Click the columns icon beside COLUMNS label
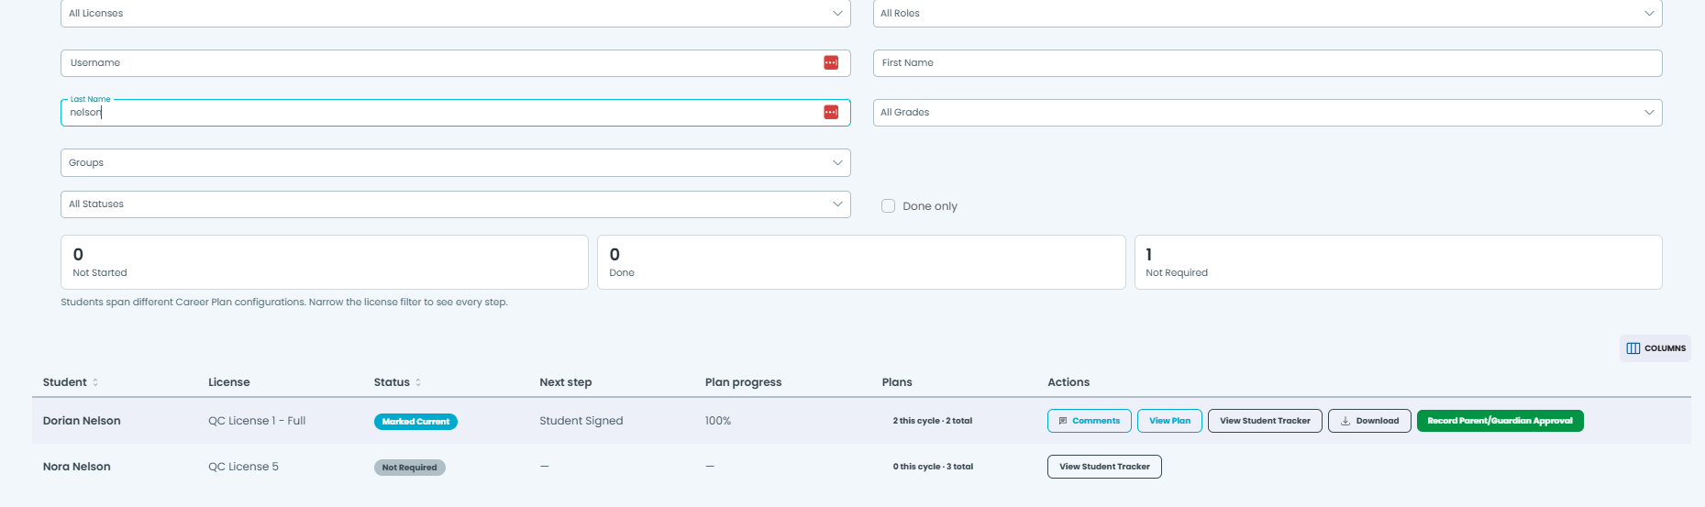 (x=1633, y=348)
